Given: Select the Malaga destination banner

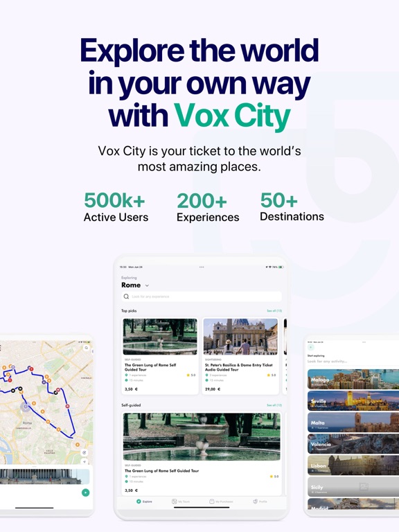Looking at the screenshot, I should pyautogui.click(x=353, y=379).
